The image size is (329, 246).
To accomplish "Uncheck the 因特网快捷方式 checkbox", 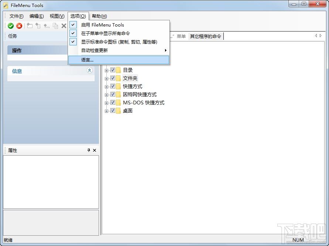I will coord(113,94).
